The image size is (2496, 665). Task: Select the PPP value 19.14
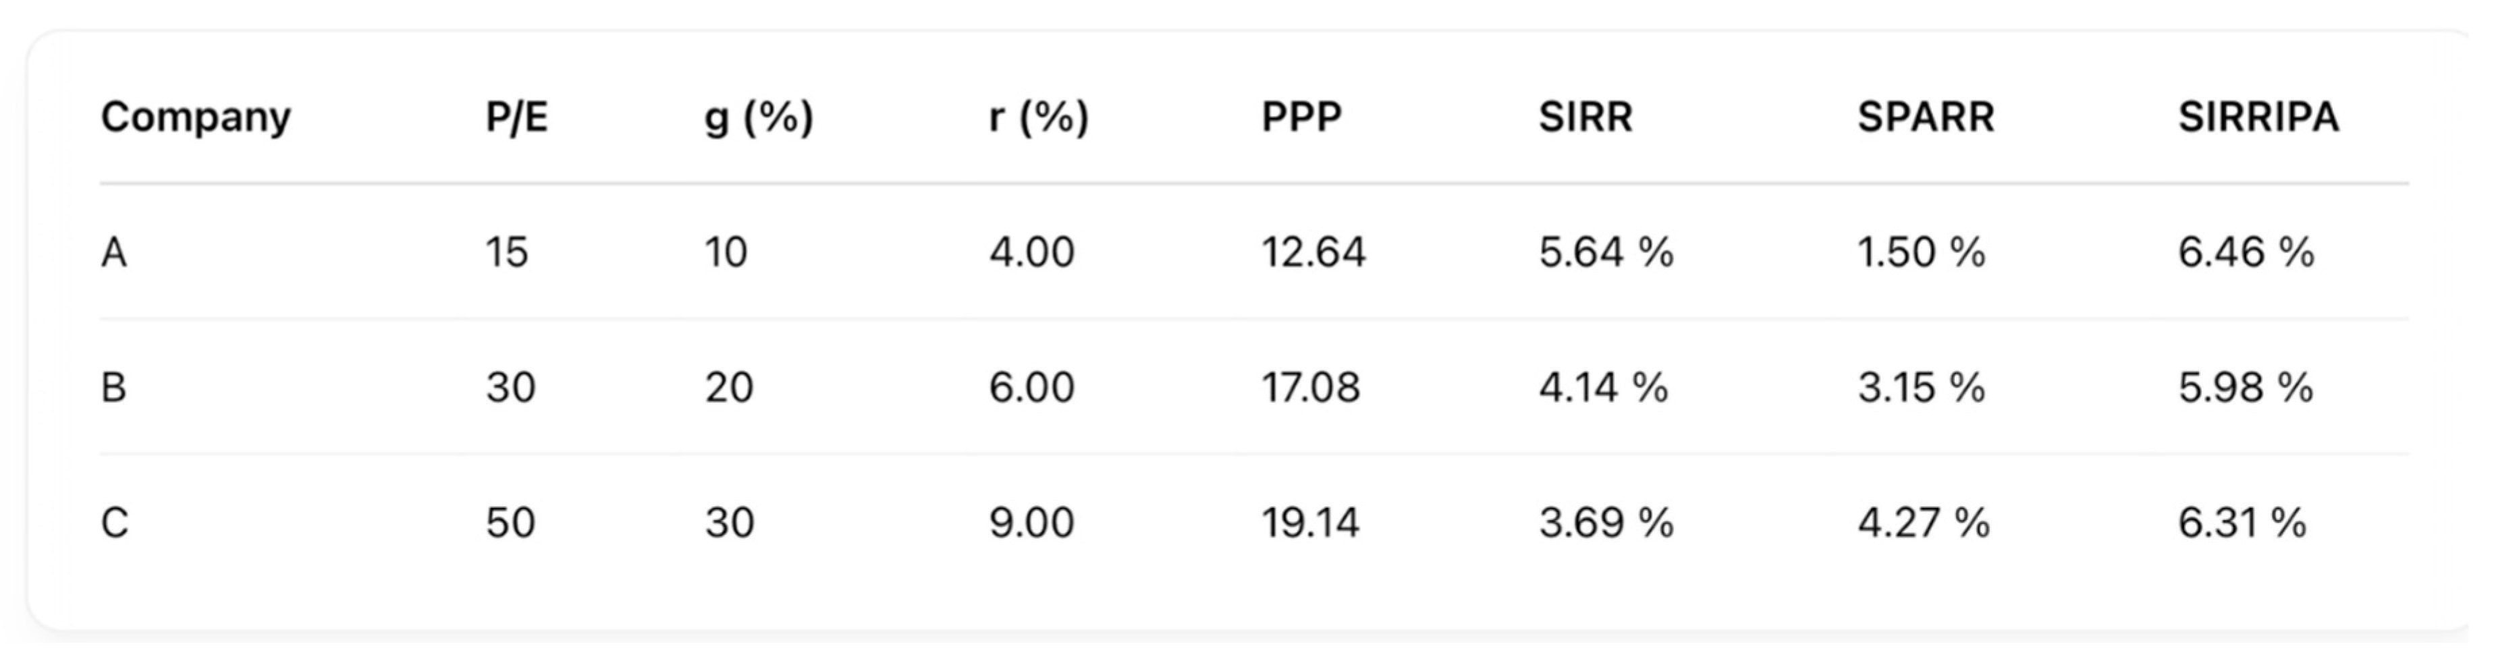coord(1310,523)
